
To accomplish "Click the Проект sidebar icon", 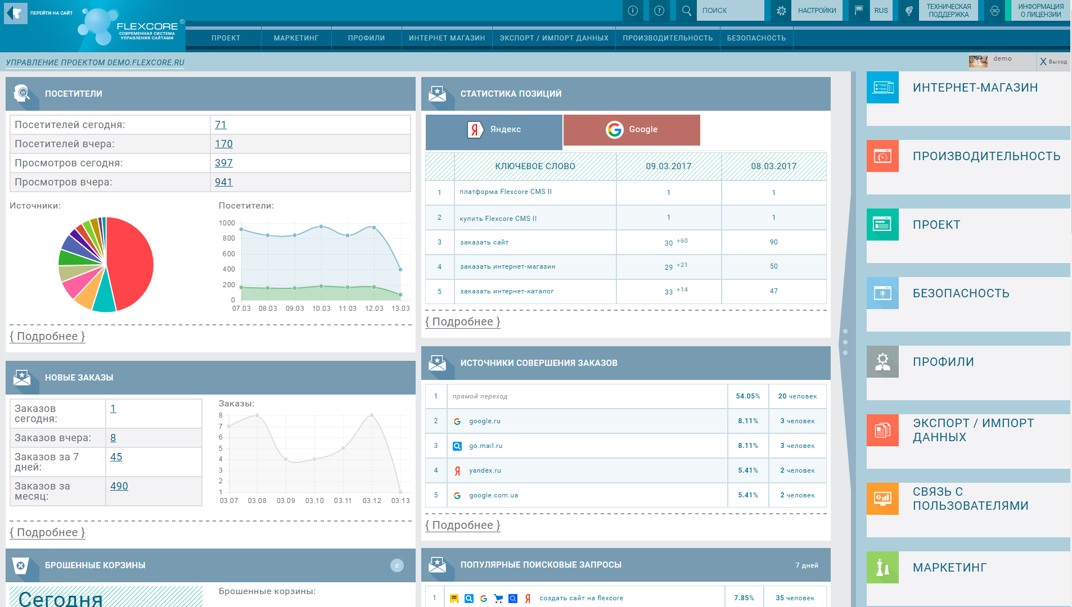I will point(883,224).
